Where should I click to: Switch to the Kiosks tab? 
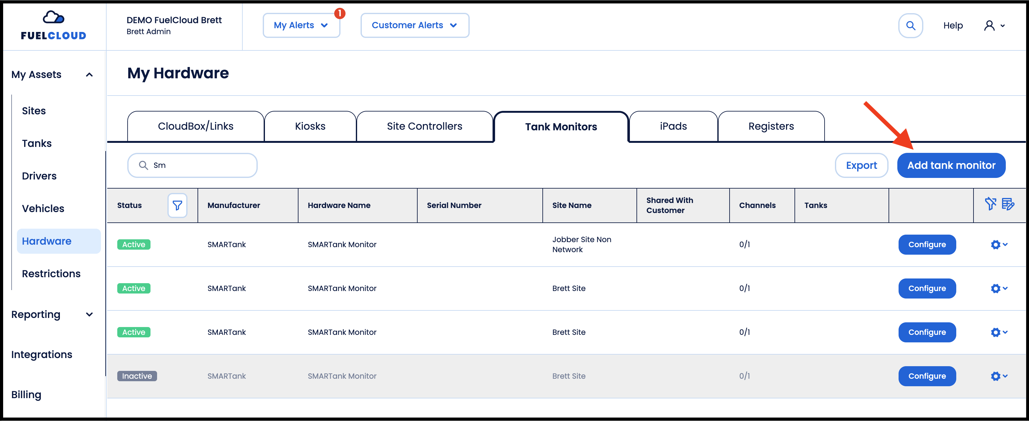click(310, 126)
